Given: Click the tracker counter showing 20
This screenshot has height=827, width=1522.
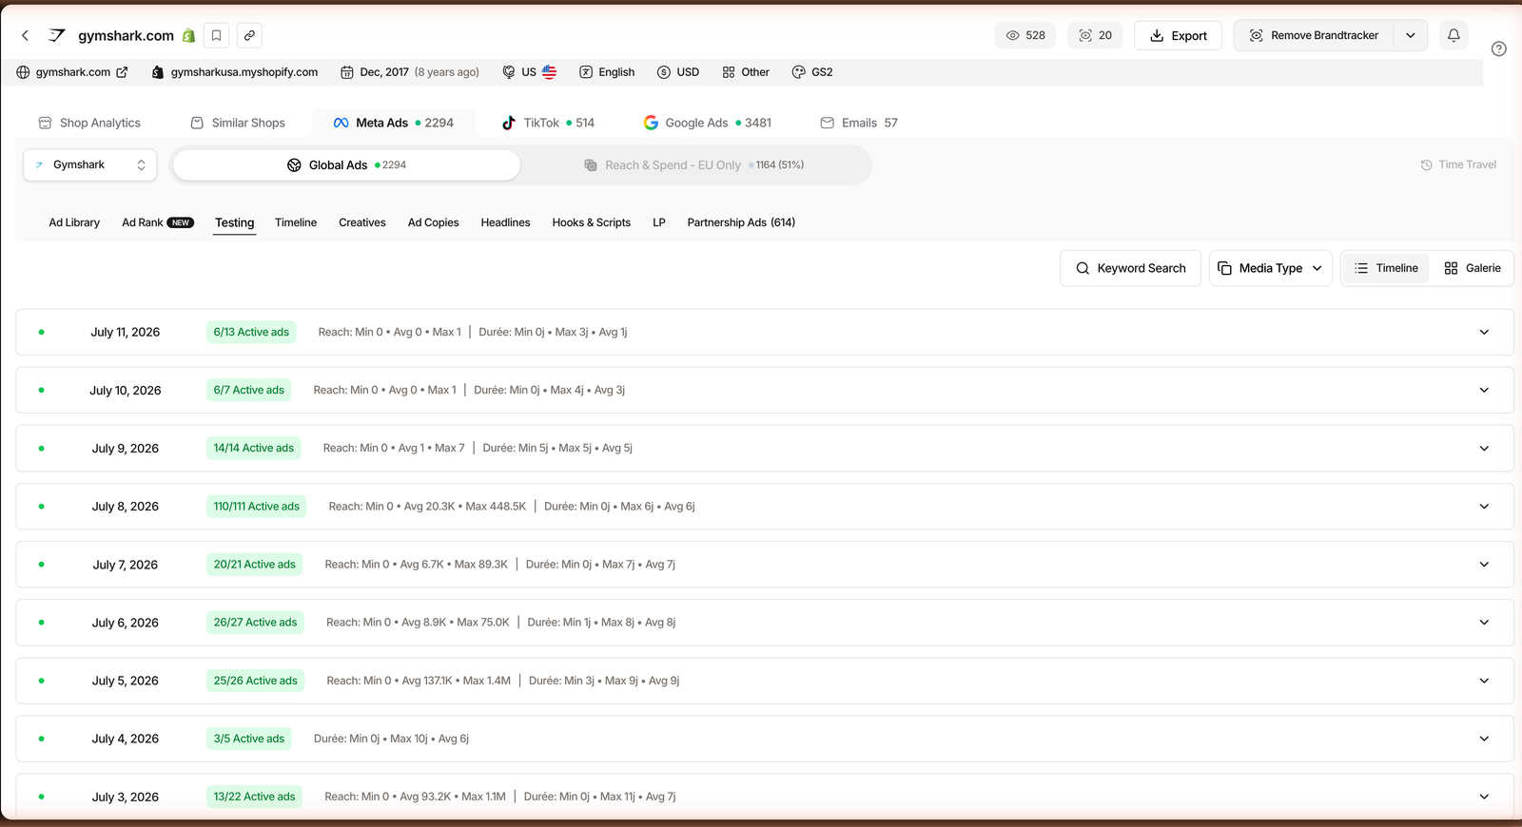Looking at the screenshot, I should click(x=1095, y=35).
